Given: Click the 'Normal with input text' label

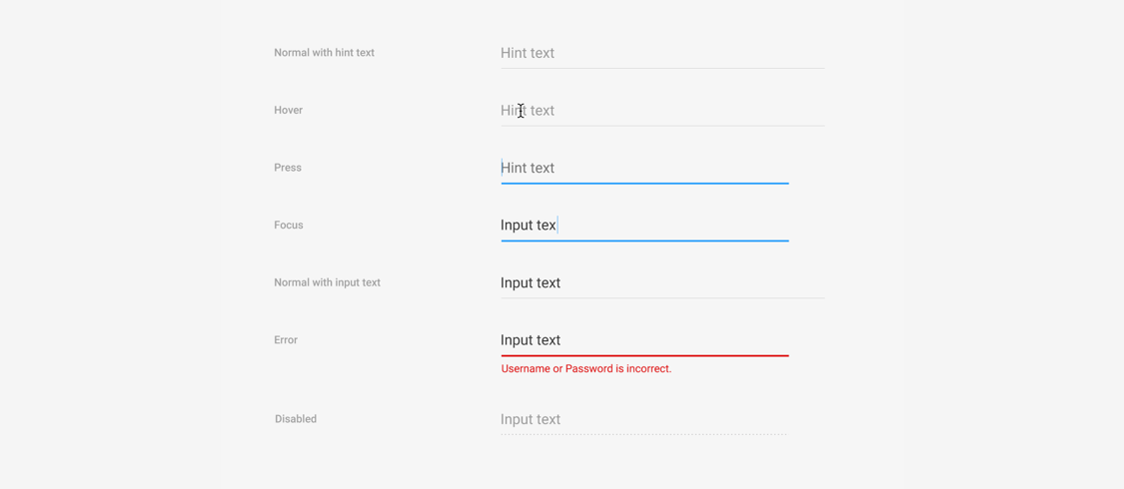Looking at the screenshot, I should coord(327,282).
